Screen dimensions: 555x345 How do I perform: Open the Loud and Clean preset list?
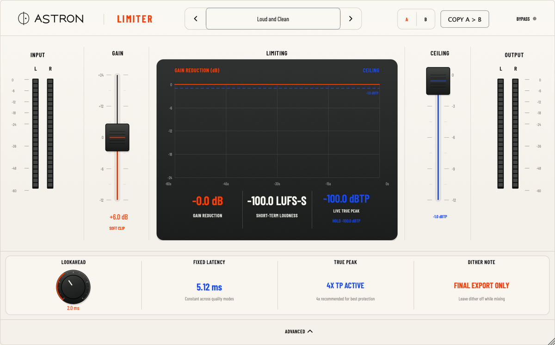273,19
